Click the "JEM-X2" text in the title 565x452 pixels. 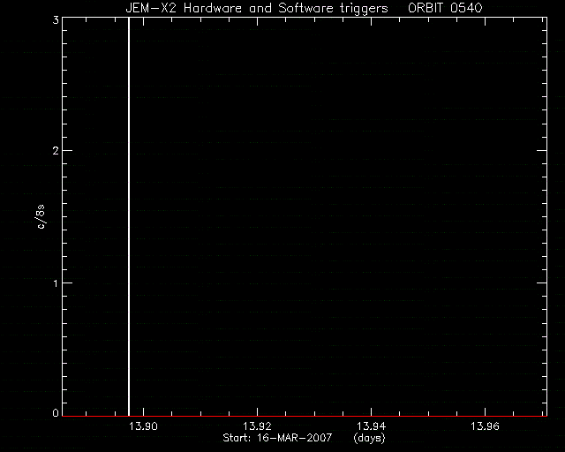pyautogui.click(x=151, y=8)
